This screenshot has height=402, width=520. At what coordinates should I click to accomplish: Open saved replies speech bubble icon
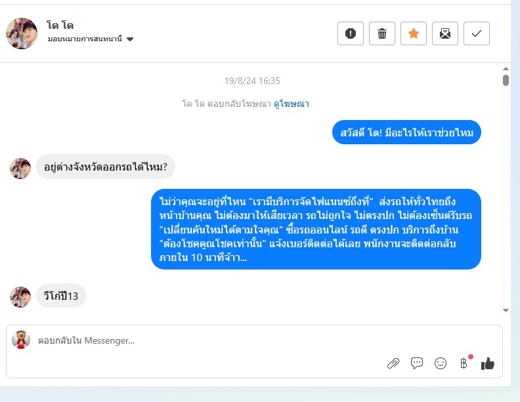[x=416, y=363]
